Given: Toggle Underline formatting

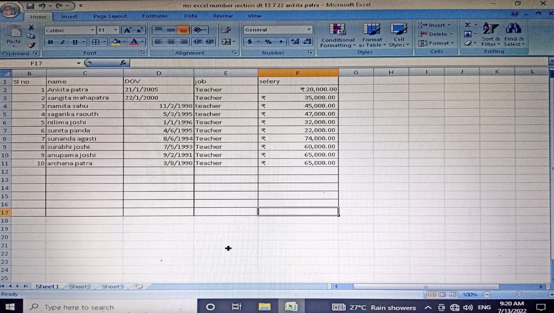Looking at the screenshot, I should [75, 42].
